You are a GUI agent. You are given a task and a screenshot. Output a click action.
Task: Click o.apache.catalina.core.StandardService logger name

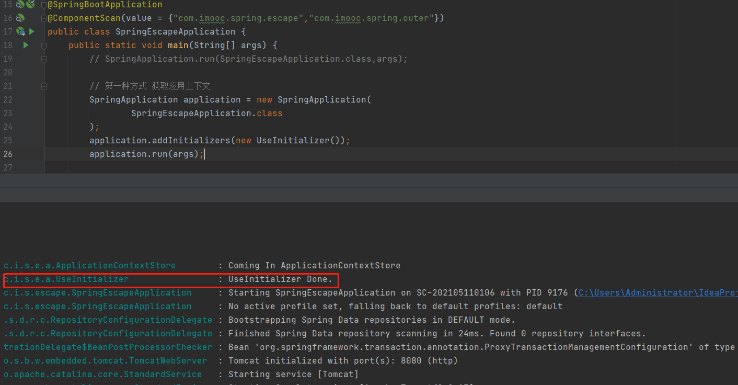point(103,375)
